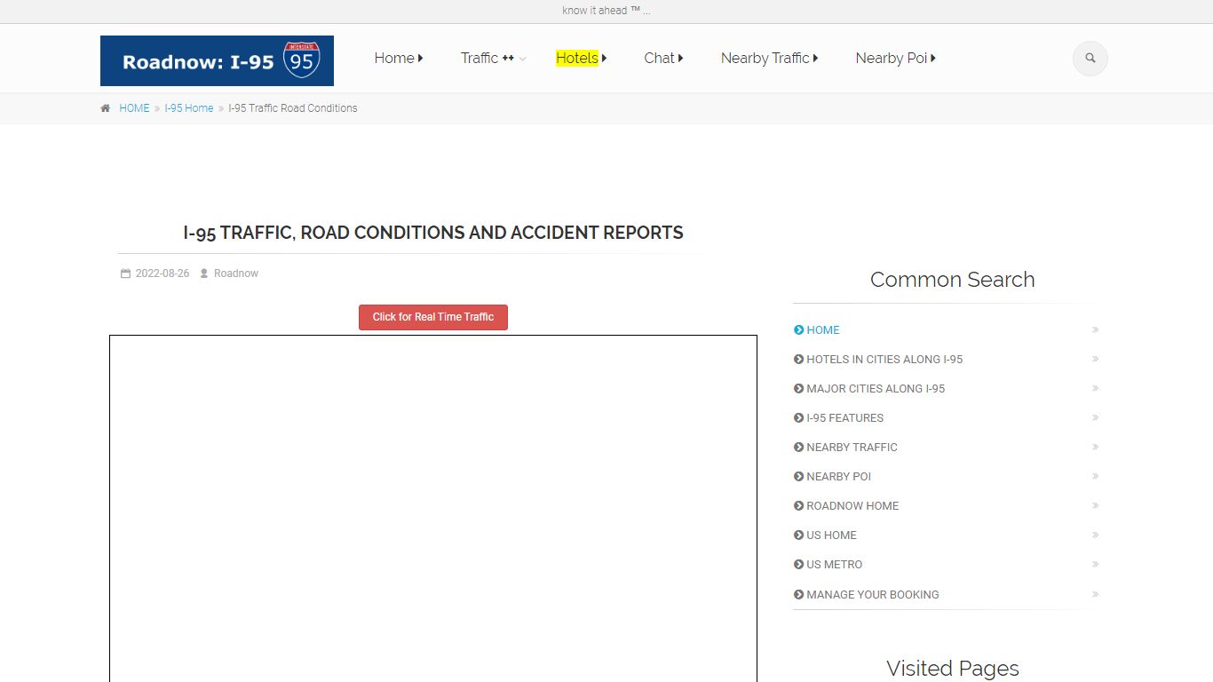The width and height of the screenshot is (1213, 682).
Task: Follow the HOME breadcrumb link
Action: pyautogui.click(x=134, y=108)
